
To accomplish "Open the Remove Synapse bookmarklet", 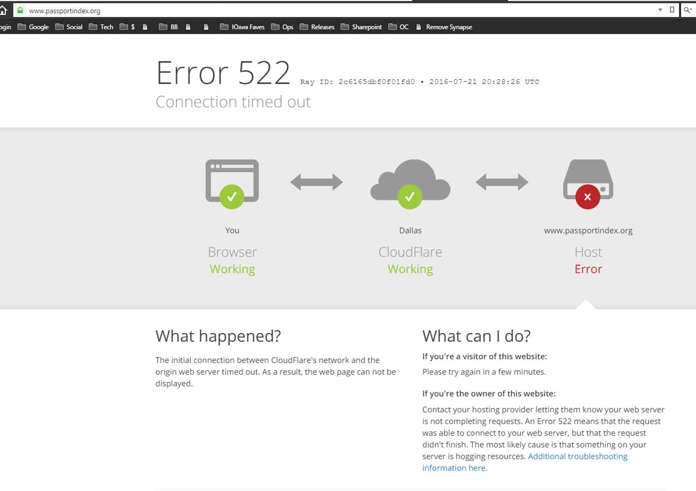I will [444, 27].
